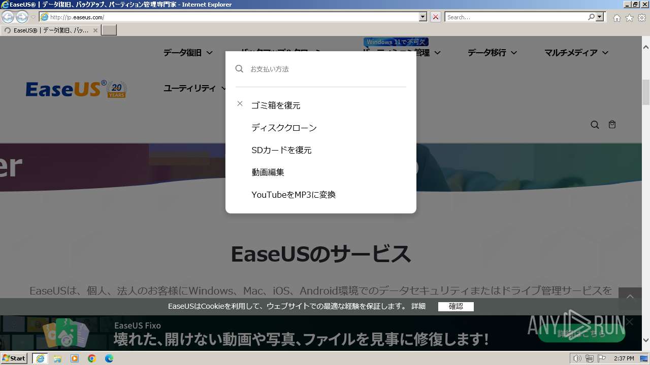Open the 詳細 cookie details link
Image resolution: width=650 pixels, height=365 pixels.
[418, 306]
